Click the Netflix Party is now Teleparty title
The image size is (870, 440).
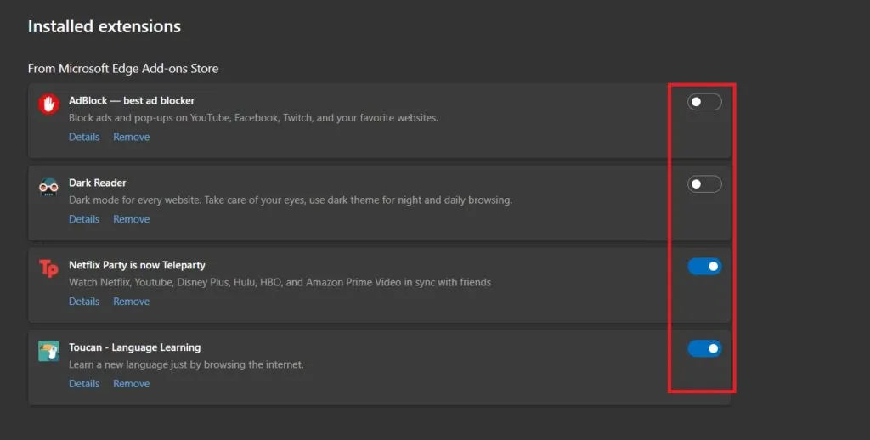137,265
